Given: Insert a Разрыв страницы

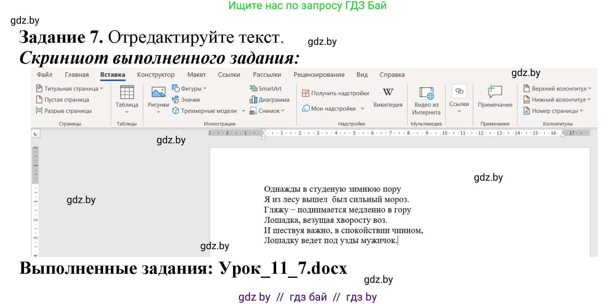Looking at the screenshot, I should (64, 111).
